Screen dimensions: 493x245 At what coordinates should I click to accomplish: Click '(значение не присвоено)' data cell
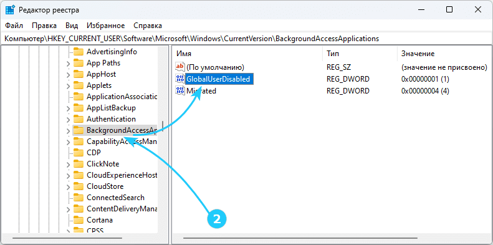click(x=444, y=67)
